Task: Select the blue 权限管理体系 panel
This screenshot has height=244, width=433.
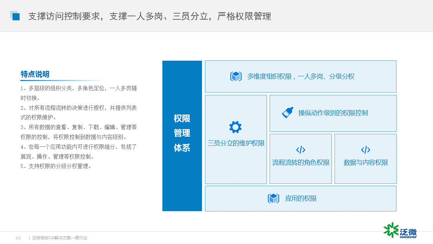Action: 182,136
